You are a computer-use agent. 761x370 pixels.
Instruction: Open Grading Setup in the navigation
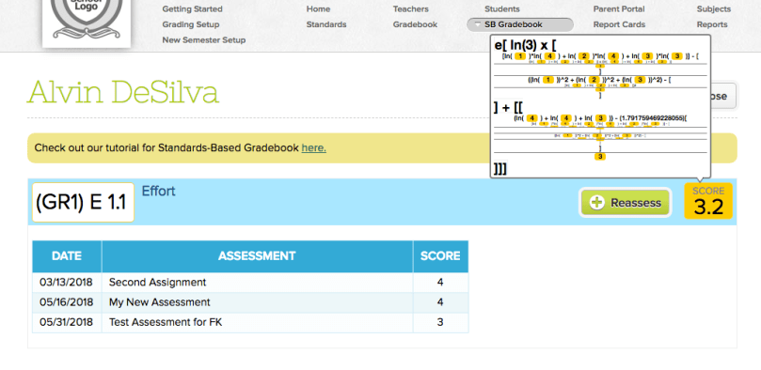pyautogui.click(x=191, y=24)
